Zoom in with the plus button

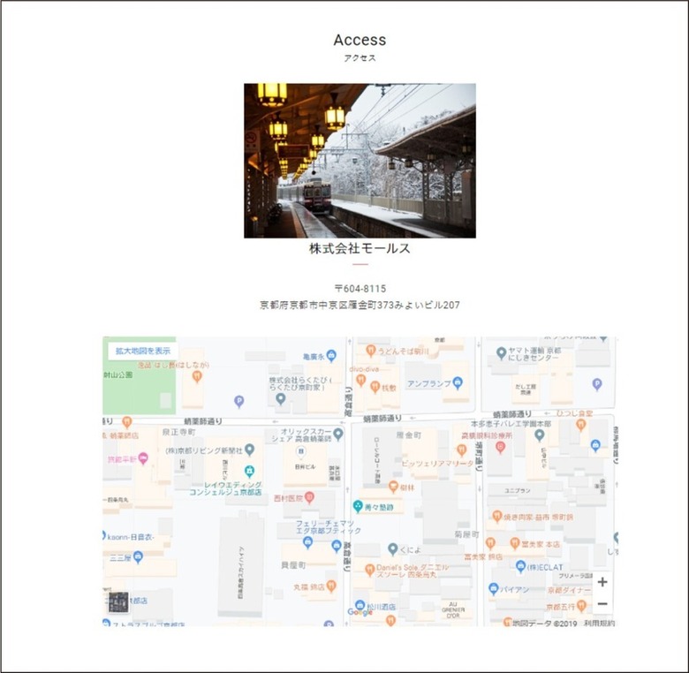[602, 582]
